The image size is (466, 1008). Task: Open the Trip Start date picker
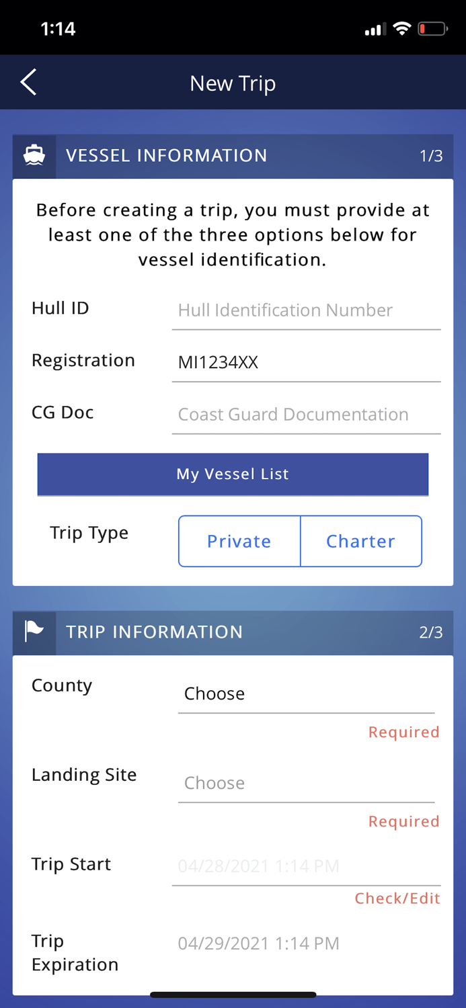pyautogui.click(x=307, y=866)
